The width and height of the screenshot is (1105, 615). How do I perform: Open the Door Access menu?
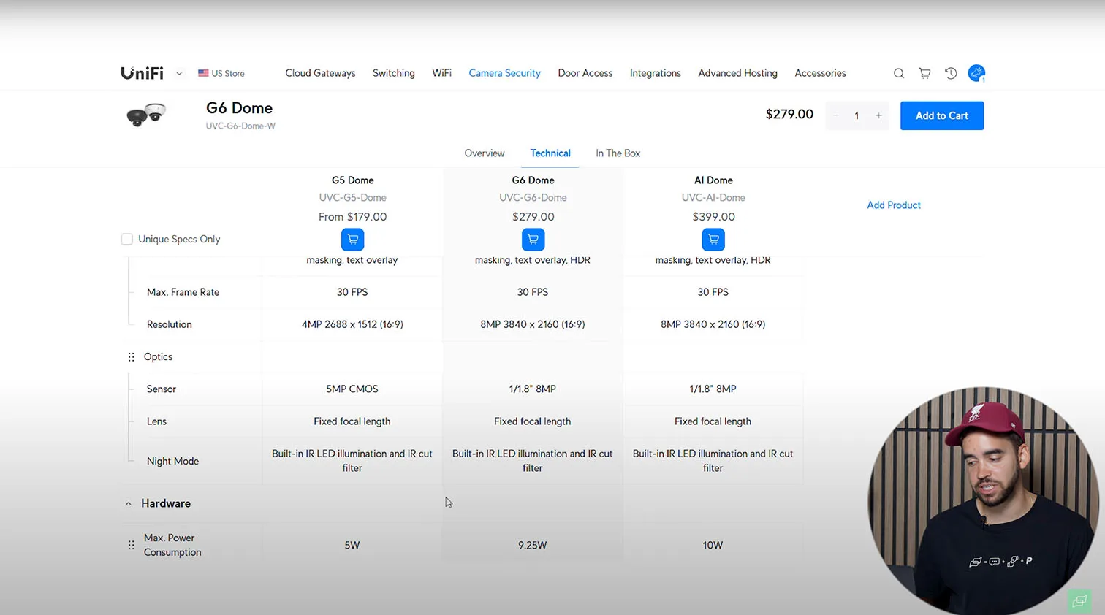coord(585,73)
